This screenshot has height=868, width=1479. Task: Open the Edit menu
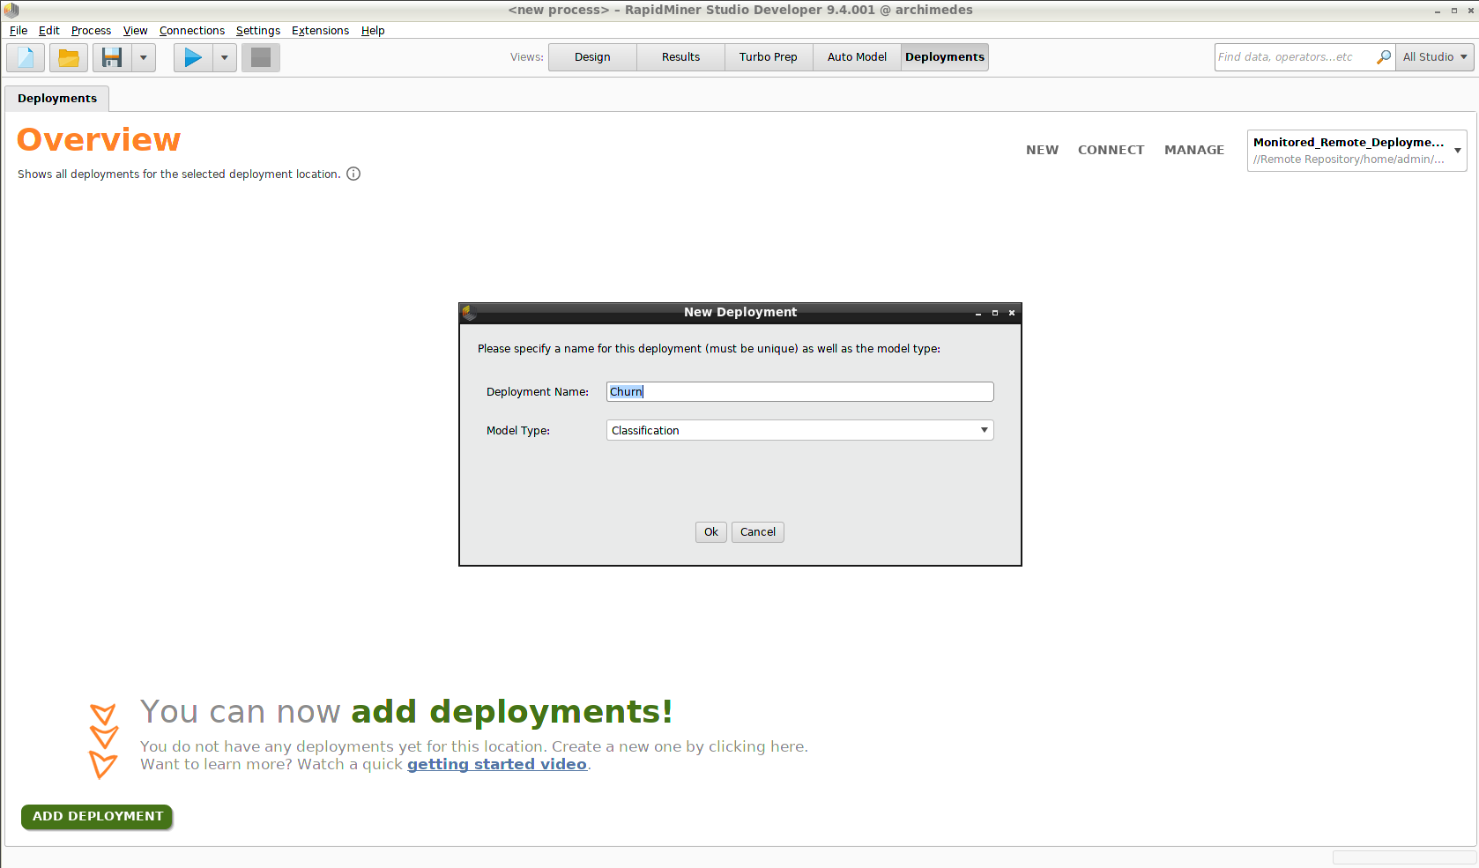coord(49,31)
